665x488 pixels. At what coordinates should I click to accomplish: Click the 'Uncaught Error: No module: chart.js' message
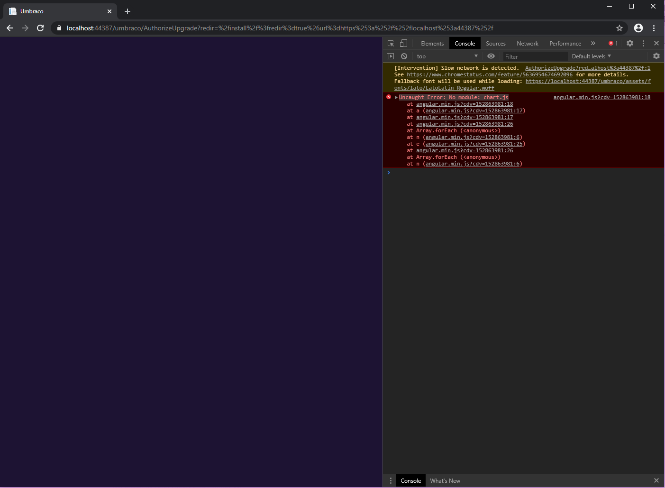(x=454, y=97)
